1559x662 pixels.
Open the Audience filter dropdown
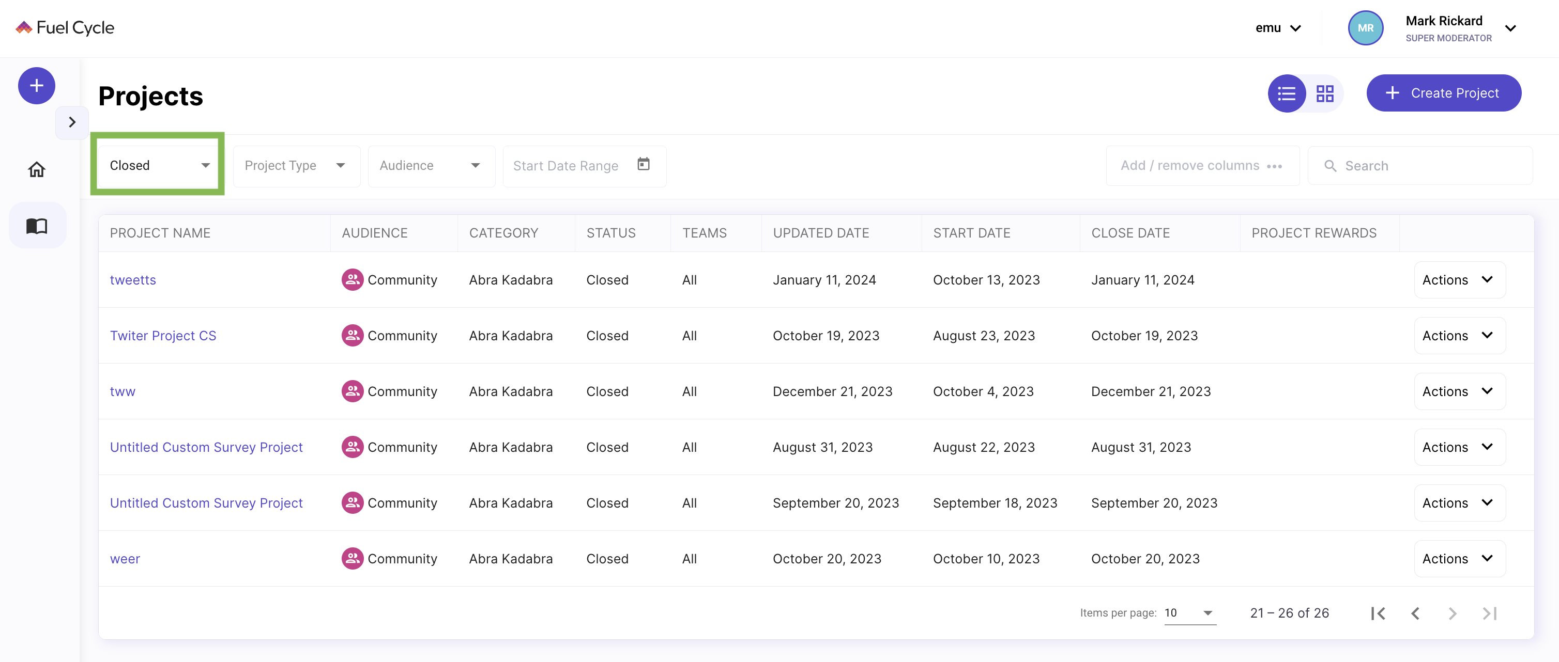pyautogui.click(x=430, y=166)
